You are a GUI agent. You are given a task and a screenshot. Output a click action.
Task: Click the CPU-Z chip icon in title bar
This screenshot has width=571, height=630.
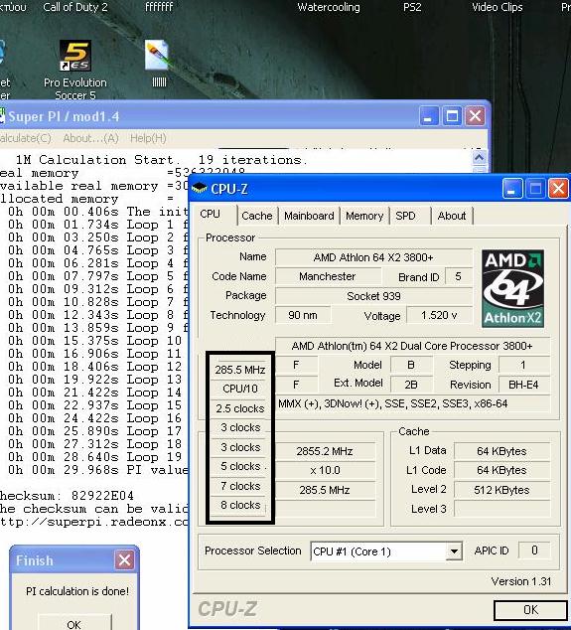[200, 188]
